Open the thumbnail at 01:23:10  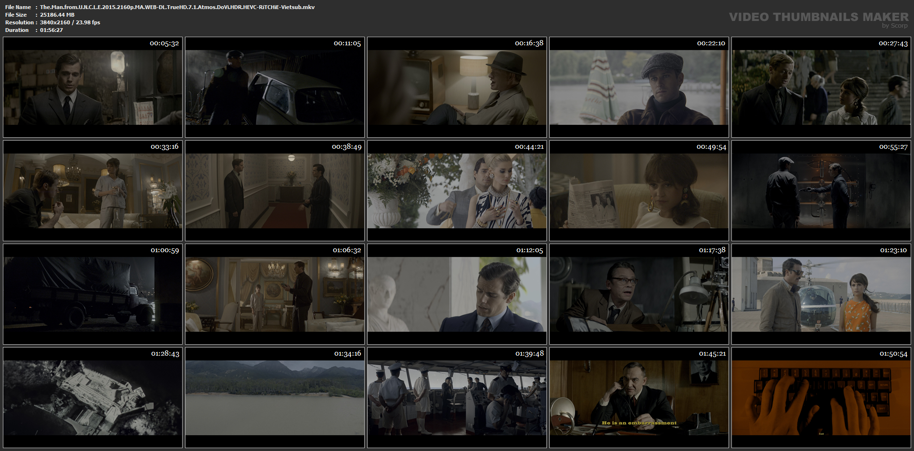pos(821,294)
